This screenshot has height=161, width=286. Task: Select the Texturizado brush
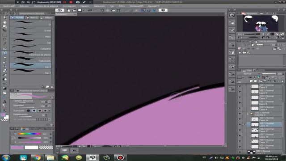coord(30,59)
